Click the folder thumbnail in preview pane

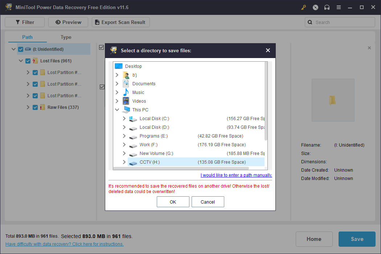point(333,100)
